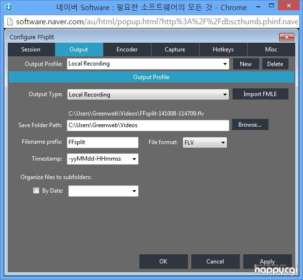Click the generated file path text
The width and height of the screenshot is (303, 280).
pyautogui.click(x=136, y=114)
